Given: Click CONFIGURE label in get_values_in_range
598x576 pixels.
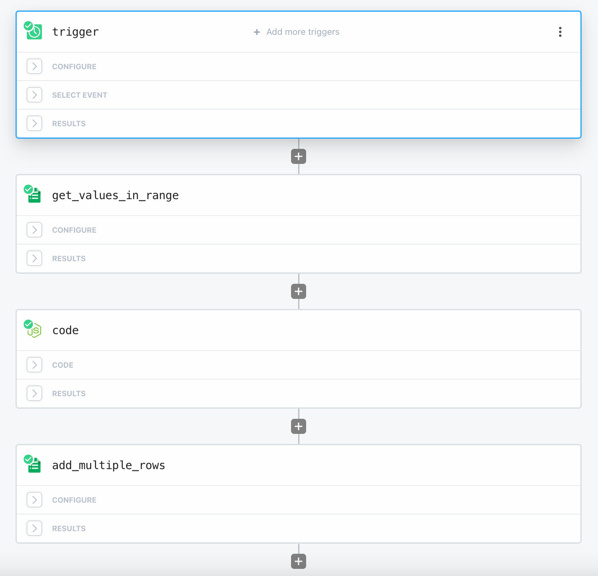Looking at the screenshot, I should pyautogui.click(x=74, y=230).
